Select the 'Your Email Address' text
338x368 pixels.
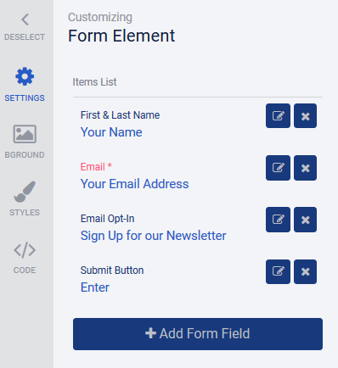pyautogui.click(x=134, y=184)
